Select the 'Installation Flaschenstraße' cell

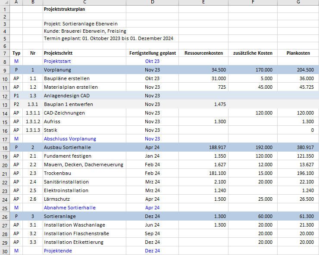76,233
